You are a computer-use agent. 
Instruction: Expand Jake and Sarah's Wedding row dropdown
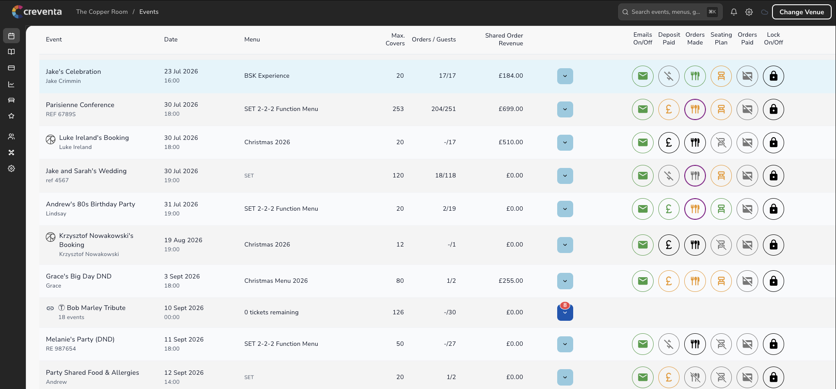(565, 176)
